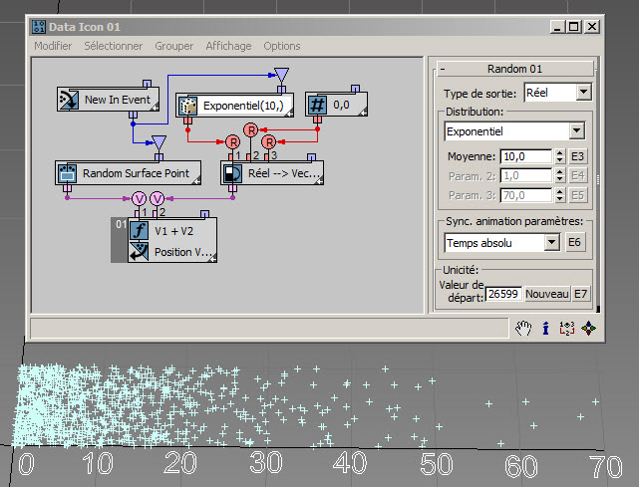The height and width of the screenshot is (487, 639).
Task: Click the four-arrow navigation icon
Action: click(588, 328)
